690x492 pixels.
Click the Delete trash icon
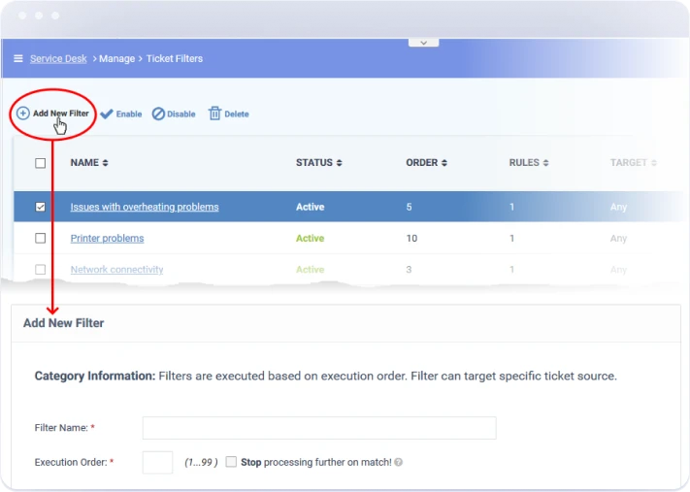(215, 114)
